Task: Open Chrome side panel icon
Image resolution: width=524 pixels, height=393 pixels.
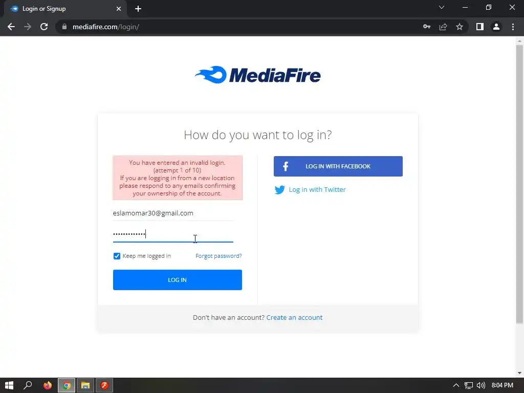Action: (480, 27)
